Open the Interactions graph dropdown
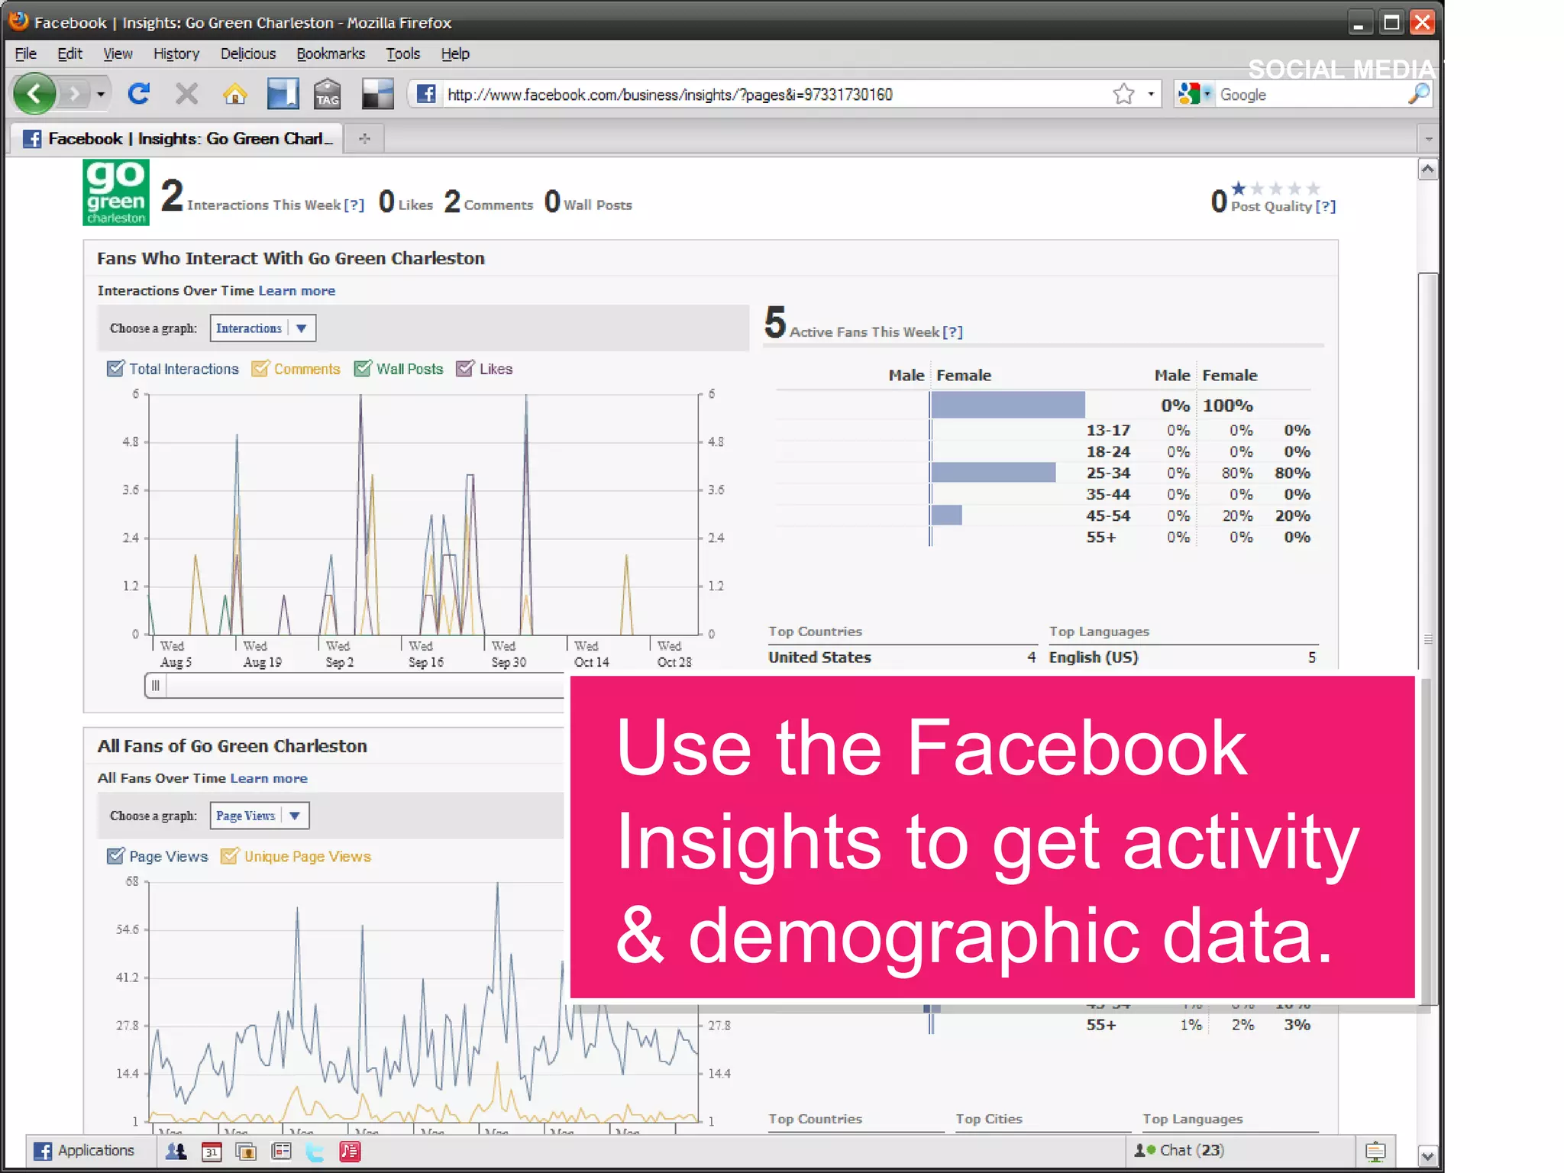The height and width of the screenshot is (1173, 1564). tap(263, 328)
